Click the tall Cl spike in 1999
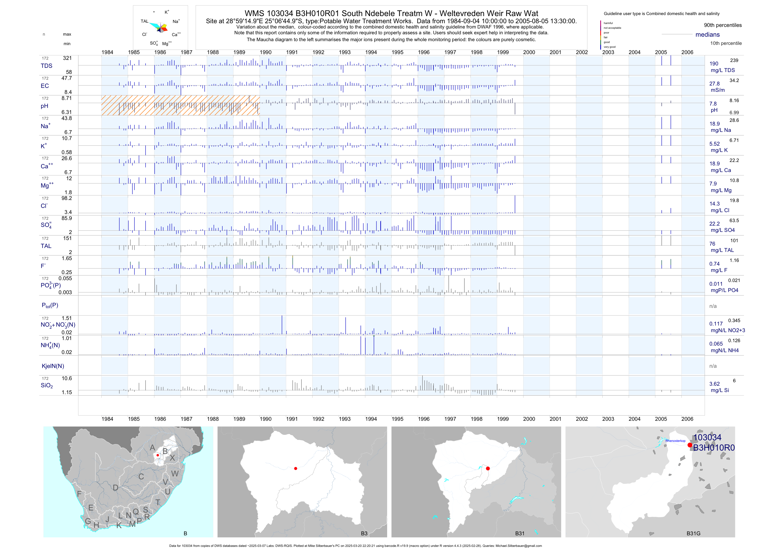This screenshot has height=554, width=783. (515, 204)
